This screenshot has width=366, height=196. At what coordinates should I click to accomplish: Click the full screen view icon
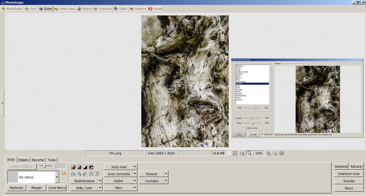(235, 153)
